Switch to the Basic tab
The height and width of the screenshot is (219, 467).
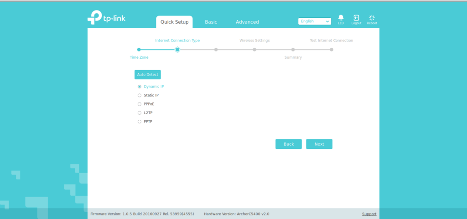point(211,22)
